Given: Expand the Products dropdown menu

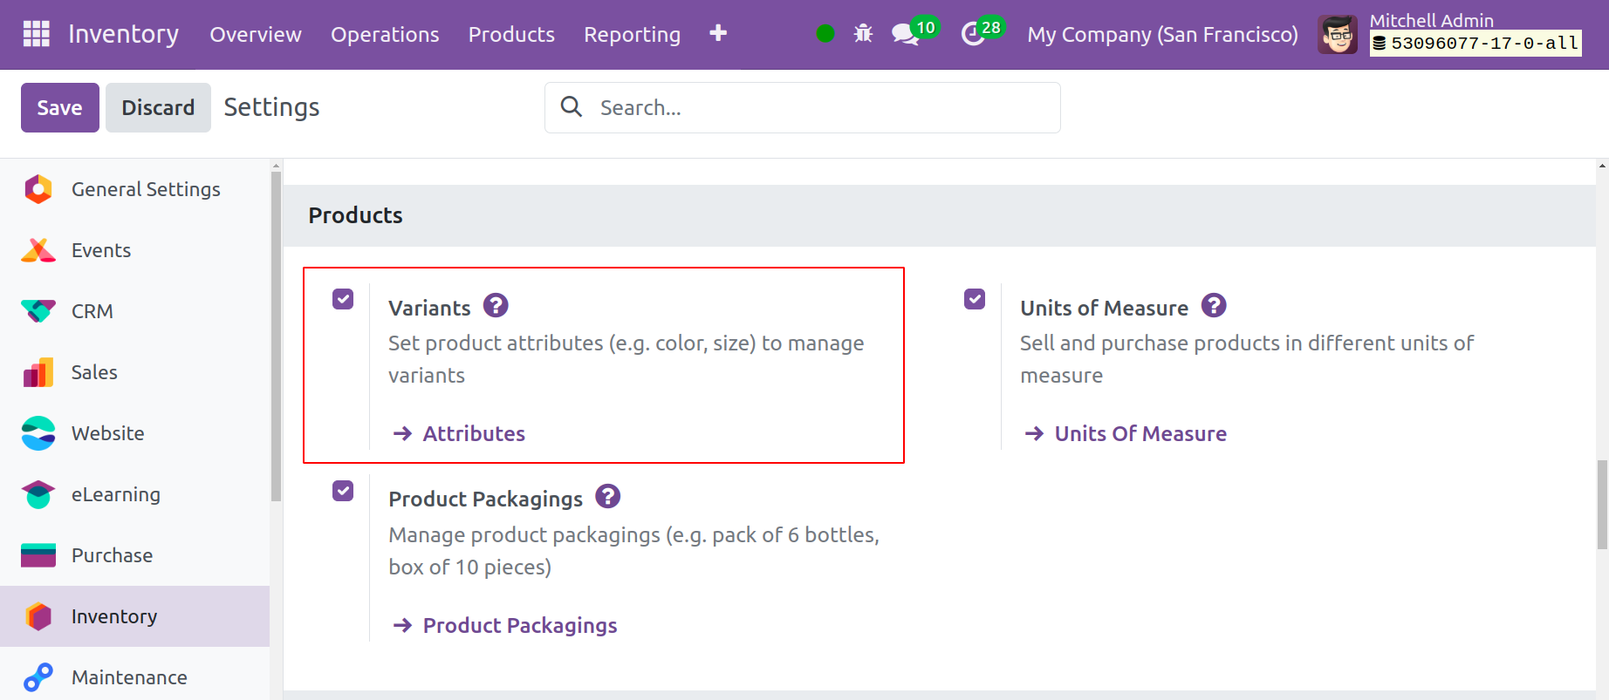Looking at the screenshot, I should click(511, 34).
